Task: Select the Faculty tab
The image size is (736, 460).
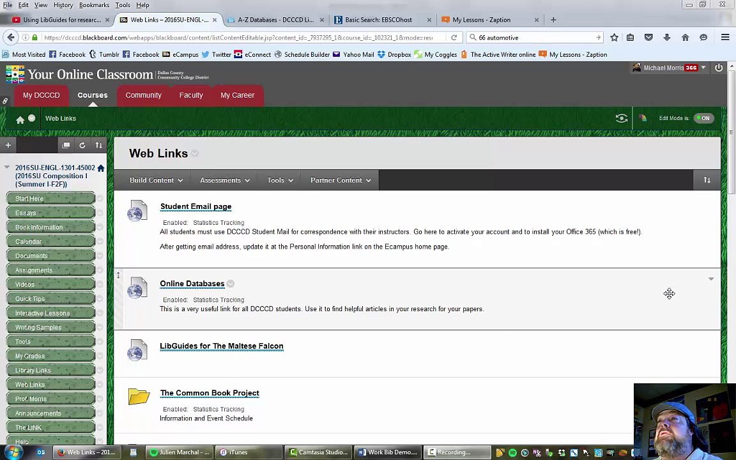Action: click(x=191, y=95)
